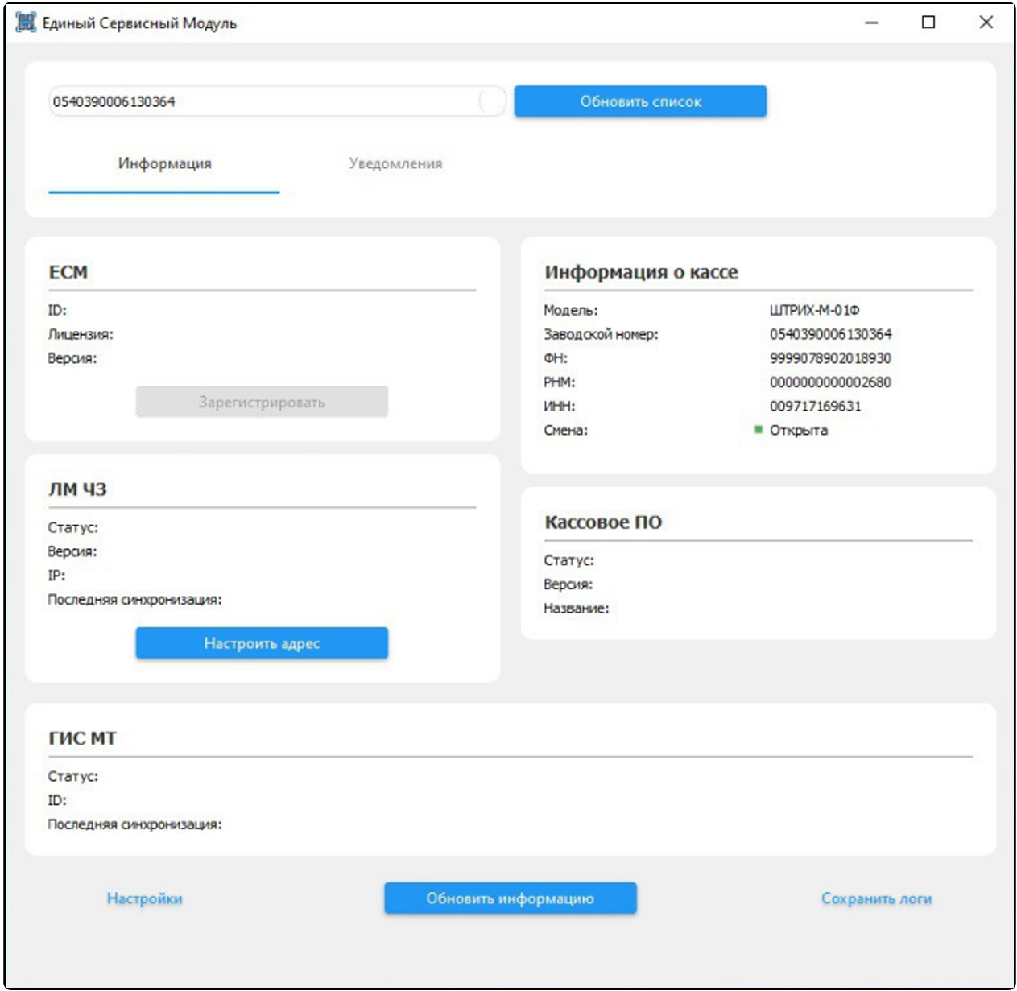The height and width of the screenshot is (991, 1017).
Task: Click the Лицензия: label
Action: tap(81, 334)
